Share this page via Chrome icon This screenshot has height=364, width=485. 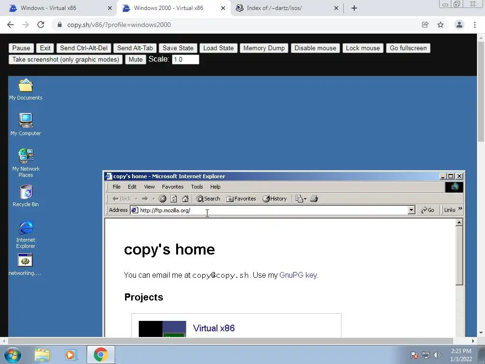(425, 25)
